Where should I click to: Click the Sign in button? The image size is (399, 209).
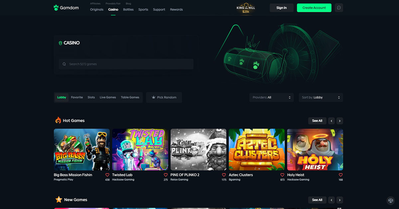tap(282, 8)
